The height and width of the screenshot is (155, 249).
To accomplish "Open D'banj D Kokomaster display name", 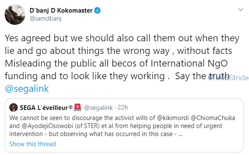I will [61, 11].
